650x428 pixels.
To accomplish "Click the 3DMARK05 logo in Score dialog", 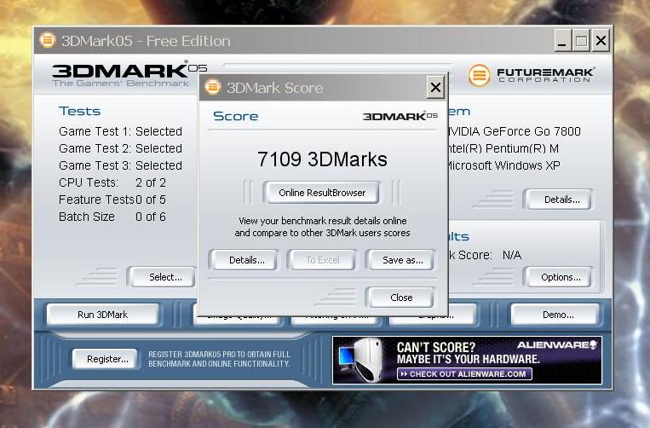I will pos(400,117).
